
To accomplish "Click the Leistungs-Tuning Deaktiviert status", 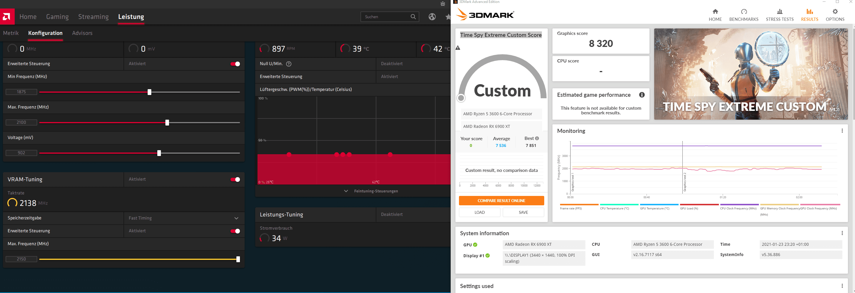I will coord(392,214).
